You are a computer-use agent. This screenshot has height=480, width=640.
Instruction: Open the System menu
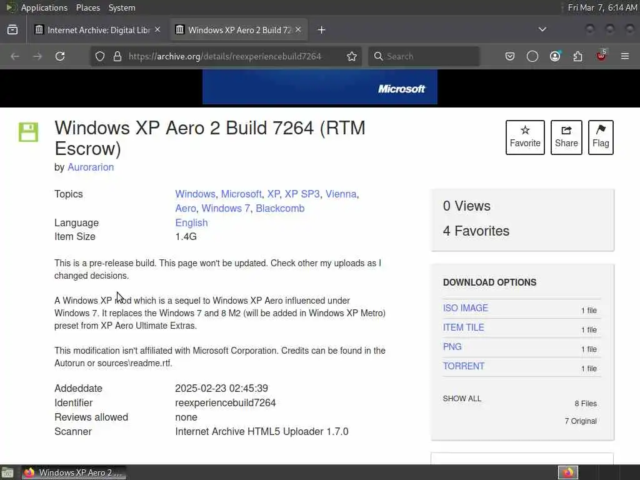tap(122, 7)
